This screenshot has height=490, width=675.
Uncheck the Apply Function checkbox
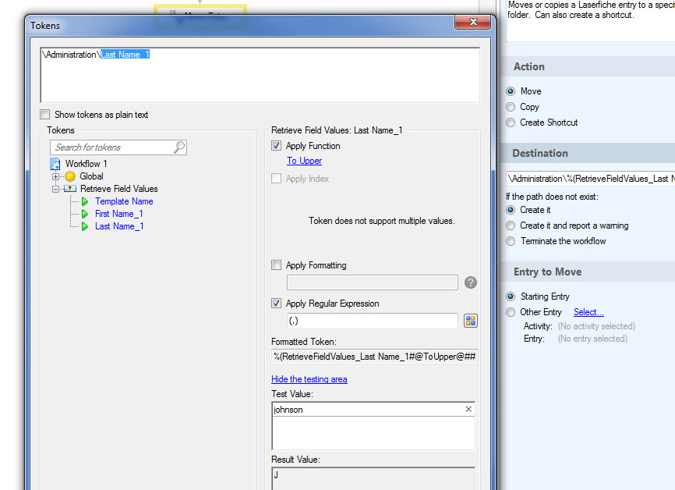tap(276, 146)
